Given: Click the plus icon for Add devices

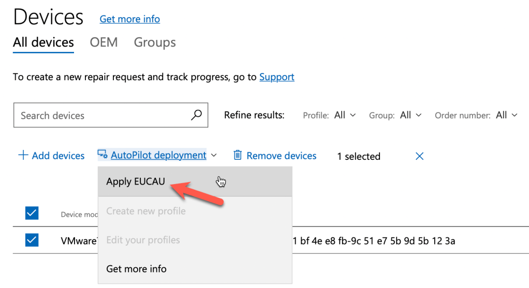Looking at the screenshot, I should (23, 155).
